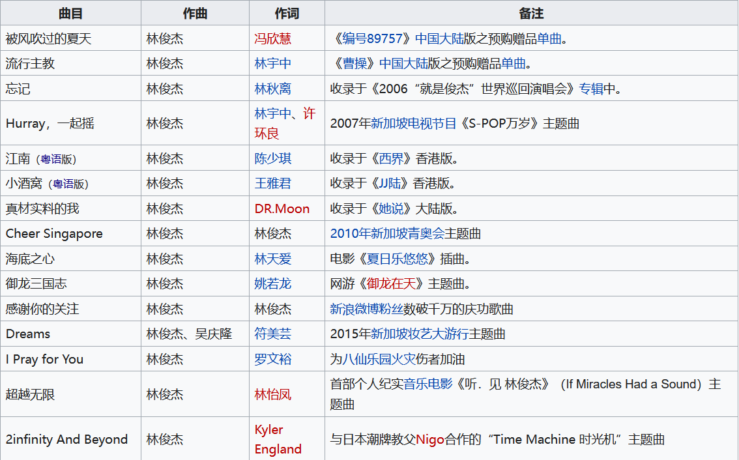
Task: Click composer 林俊杰 in 被风吹过的夏天 row
Action: [x=164, y=38]
